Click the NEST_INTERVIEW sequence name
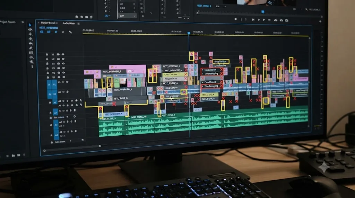Image resolution: width=355 pixels, height=198 pixels. pyautogui.click(x=49, y=28)
